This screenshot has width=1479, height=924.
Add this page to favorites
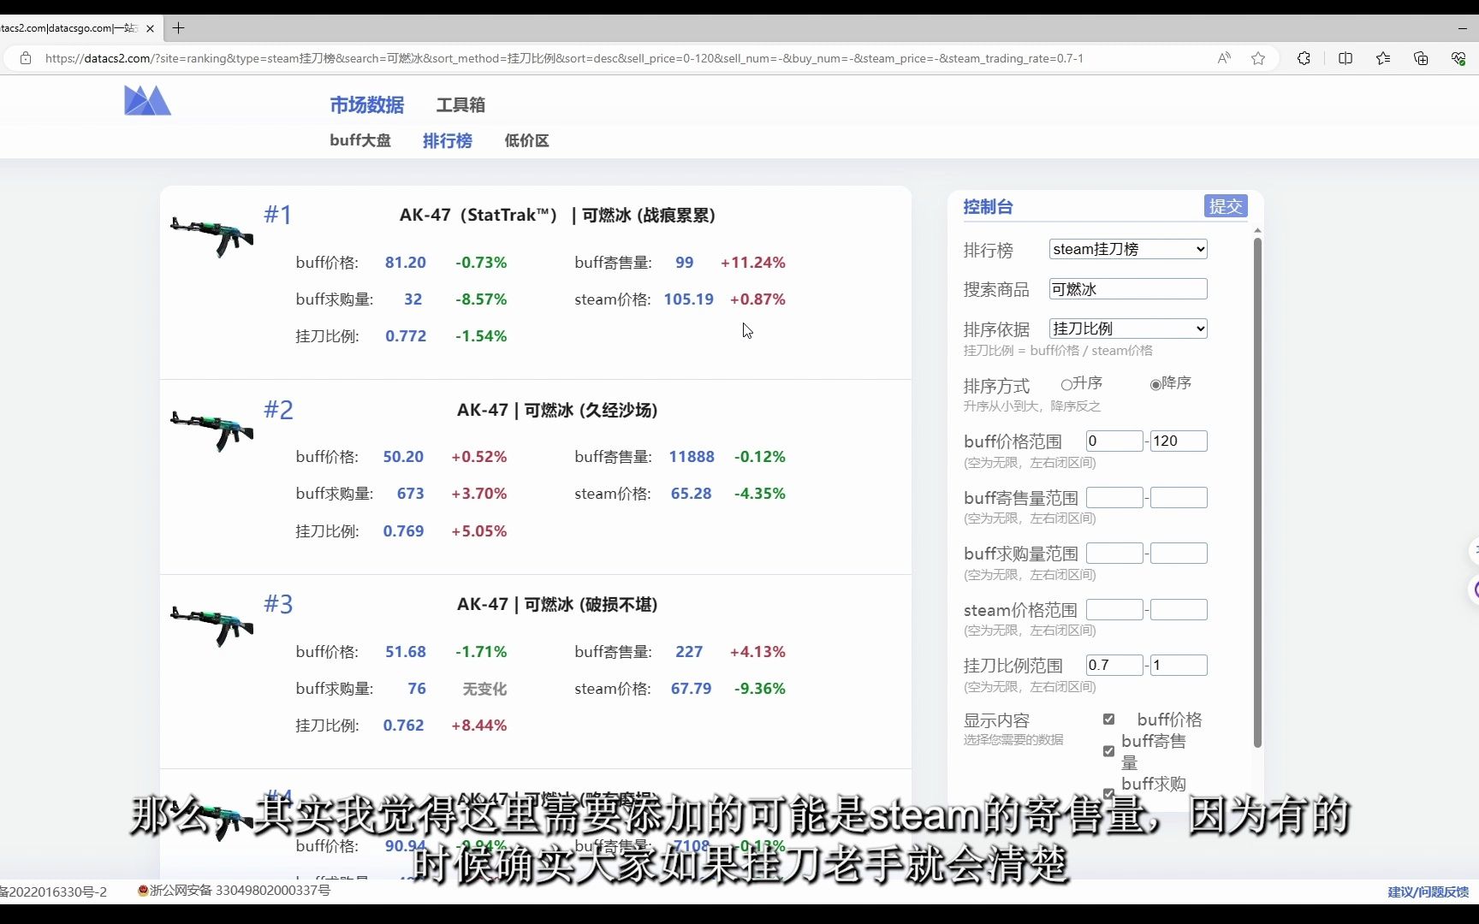pos(1258,58)
